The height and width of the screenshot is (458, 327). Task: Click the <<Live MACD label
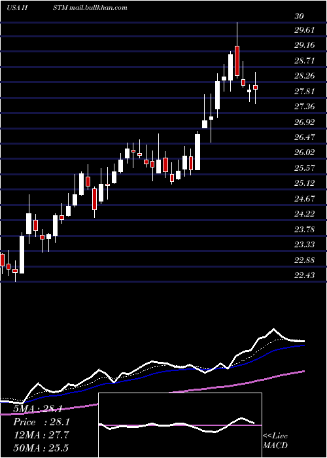coord(275,440)
